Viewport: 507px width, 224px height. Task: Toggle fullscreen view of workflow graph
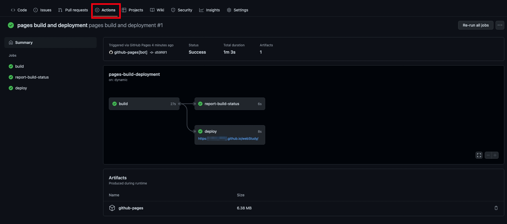[479, 155]
